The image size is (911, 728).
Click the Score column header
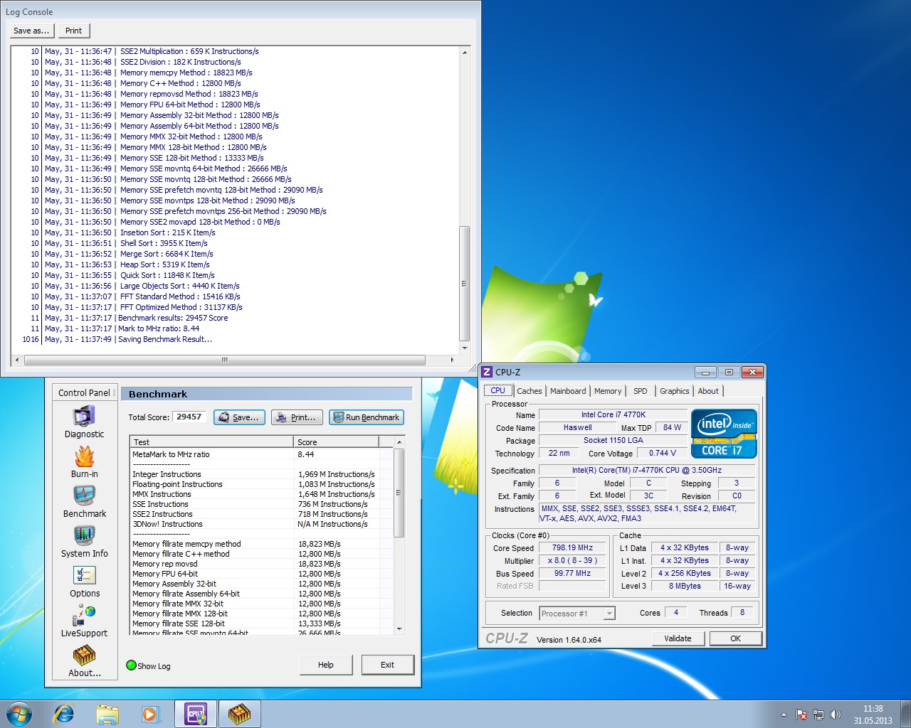click(x=337, y=442)
